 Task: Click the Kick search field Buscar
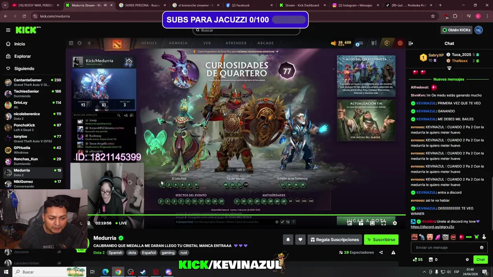pyautogui.click(x=246, y=30)
